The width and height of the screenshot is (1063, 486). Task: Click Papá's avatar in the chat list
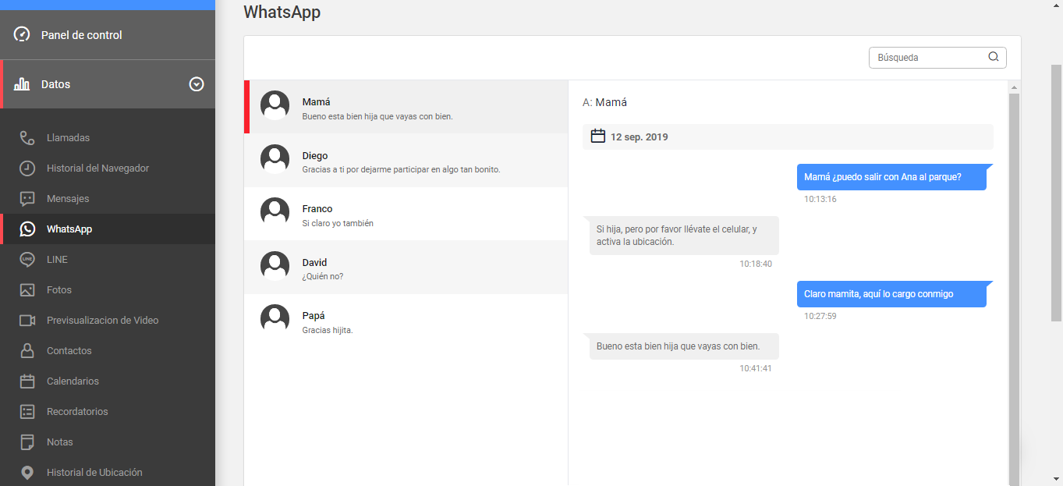[x=275, y=319]
